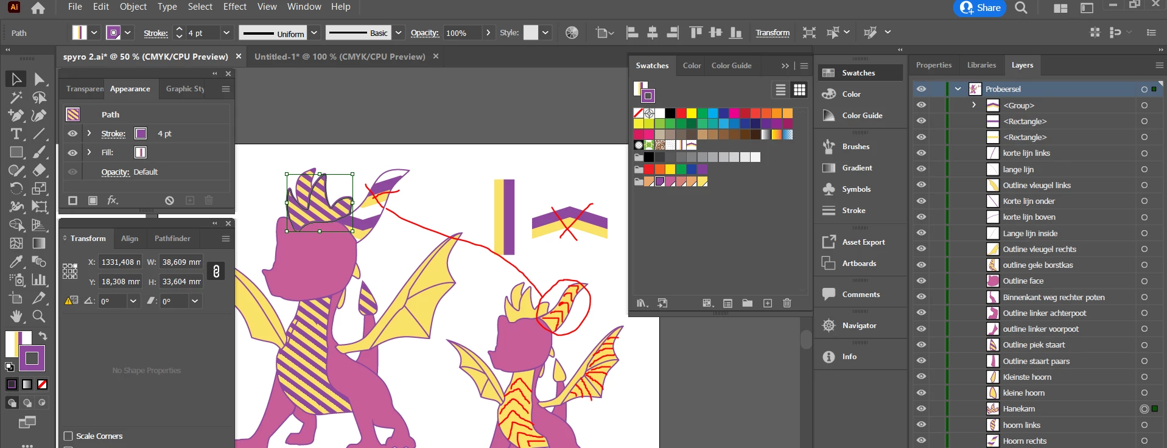
Task: Hide the lange lijn item
Action: pyautogui.click(x=921, y=169)
